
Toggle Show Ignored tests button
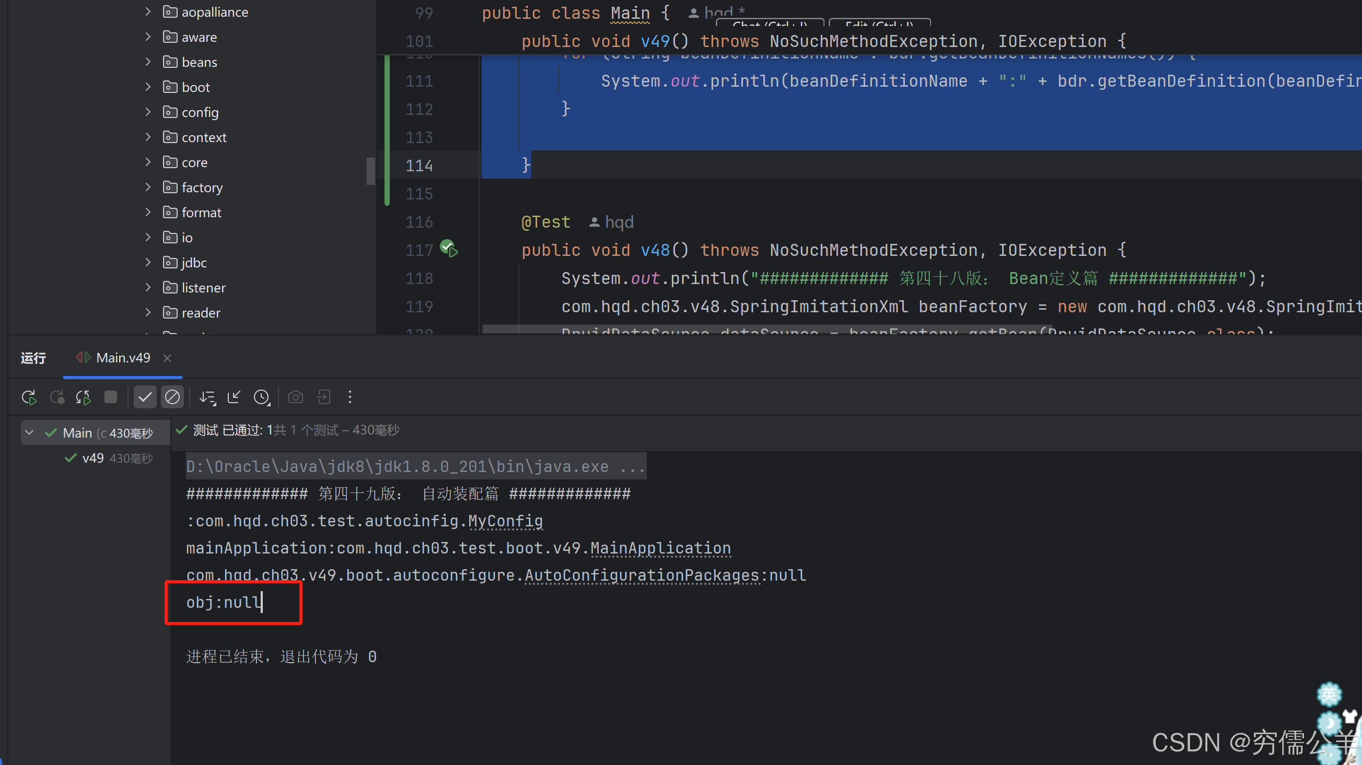click(172, 397)
